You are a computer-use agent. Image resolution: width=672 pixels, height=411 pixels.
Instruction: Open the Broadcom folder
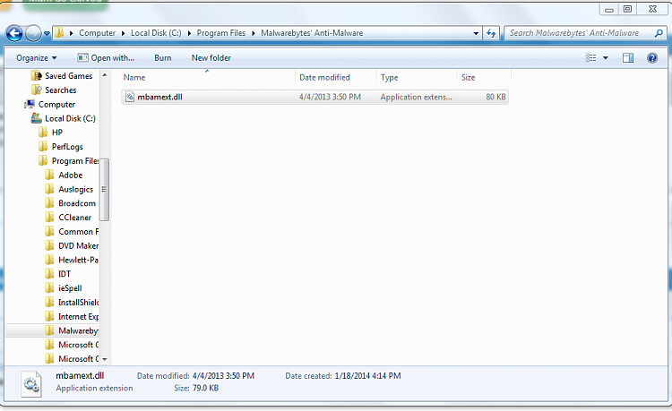pos(77,203)
